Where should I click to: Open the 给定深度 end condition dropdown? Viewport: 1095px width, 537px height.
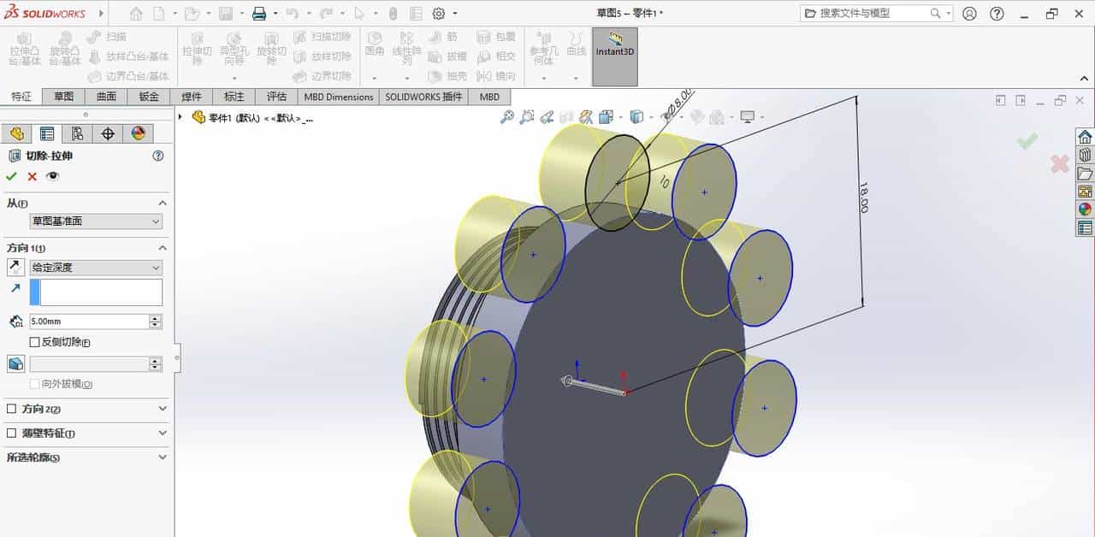[154, 267]
